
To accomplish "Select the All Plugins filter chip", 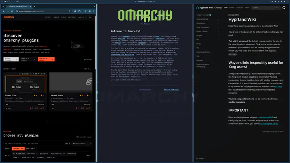I will pyautogui.click(x=19, y=154).
